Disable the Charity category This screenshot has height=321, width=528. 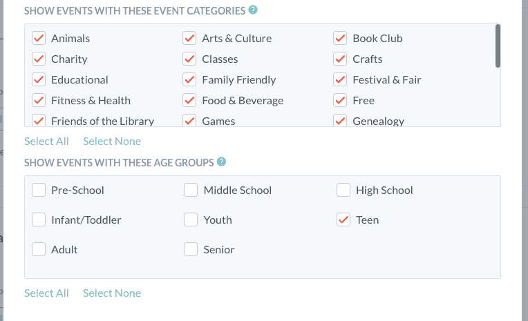(39, 59)
